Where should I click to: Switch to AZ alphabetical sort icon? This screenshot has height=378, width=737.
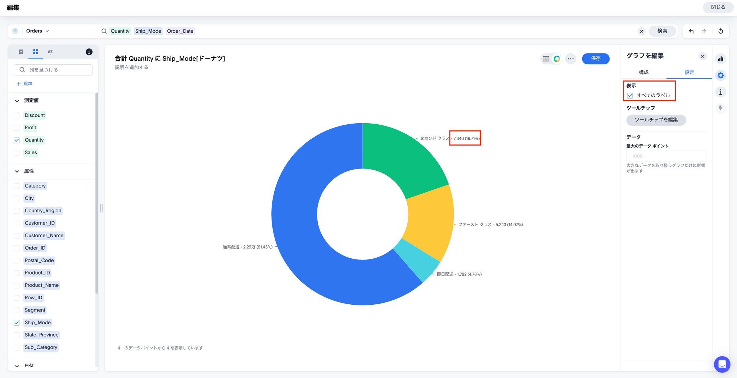[50, 52]
